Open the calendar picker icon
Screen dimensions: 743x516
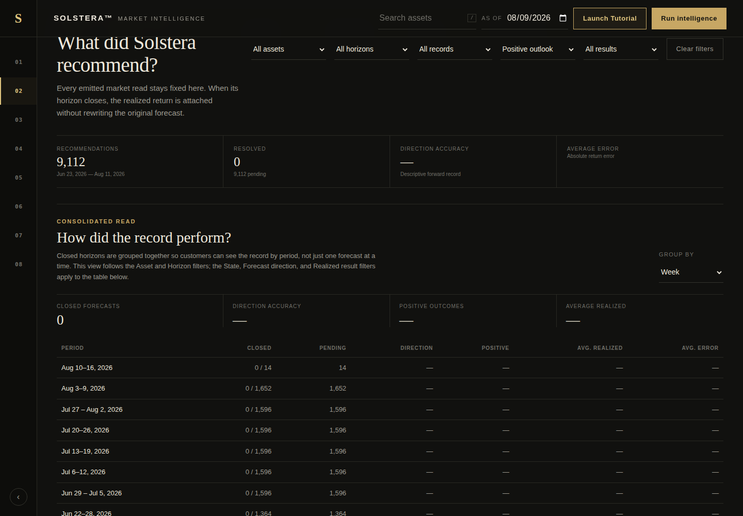point(563,18)
